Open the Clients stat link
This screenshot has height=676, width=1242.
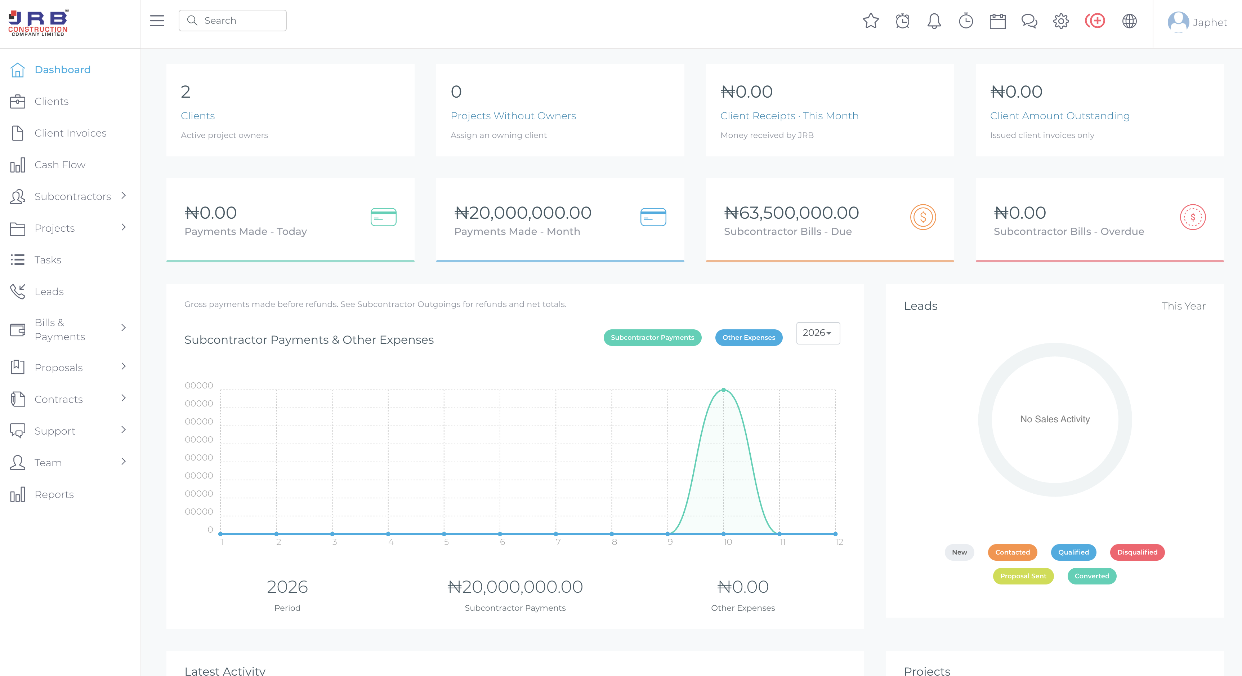[x=198, y=116]
